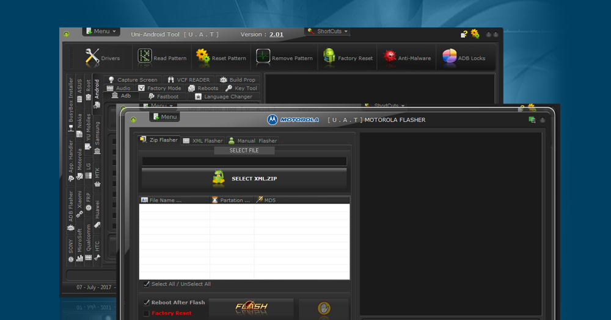Open the Reboots tab
611x320 pixels.
click(203, 88)
